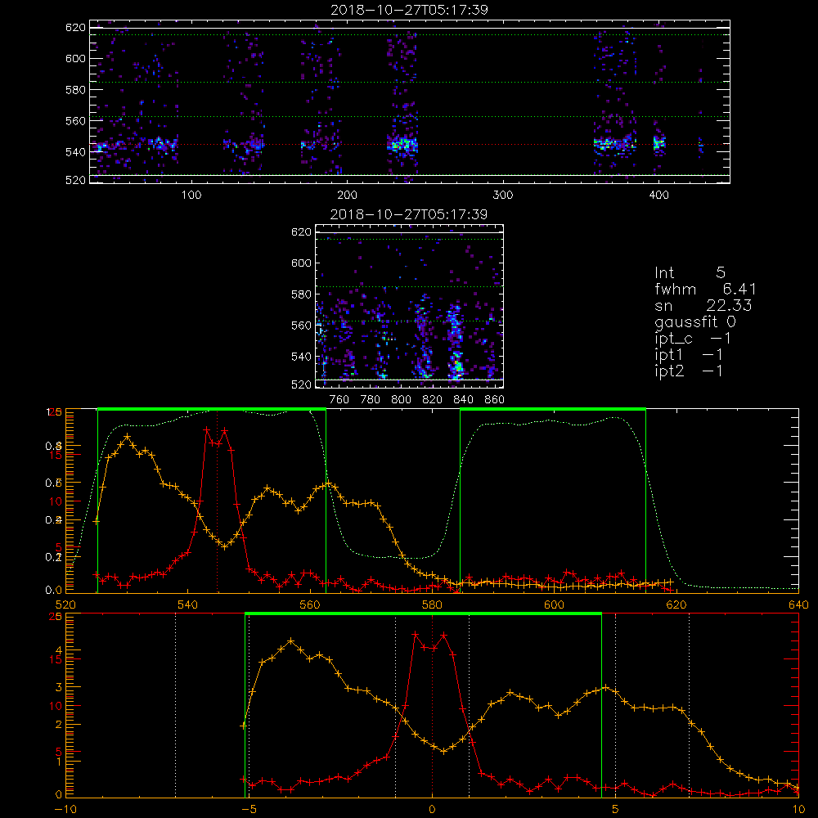Click x-axis label 760 on middle image
The image size is (818, 818).
point(339,400)
